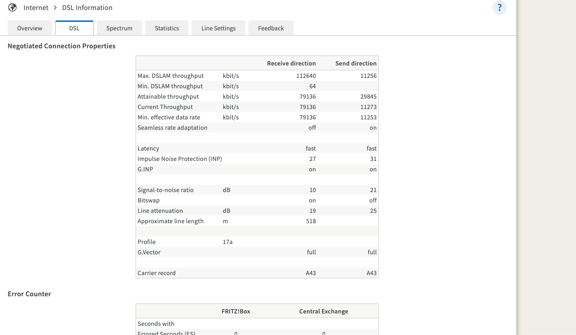Click the INP send value 31
This screenshot has width=576, height=335.
pos(373,159)
